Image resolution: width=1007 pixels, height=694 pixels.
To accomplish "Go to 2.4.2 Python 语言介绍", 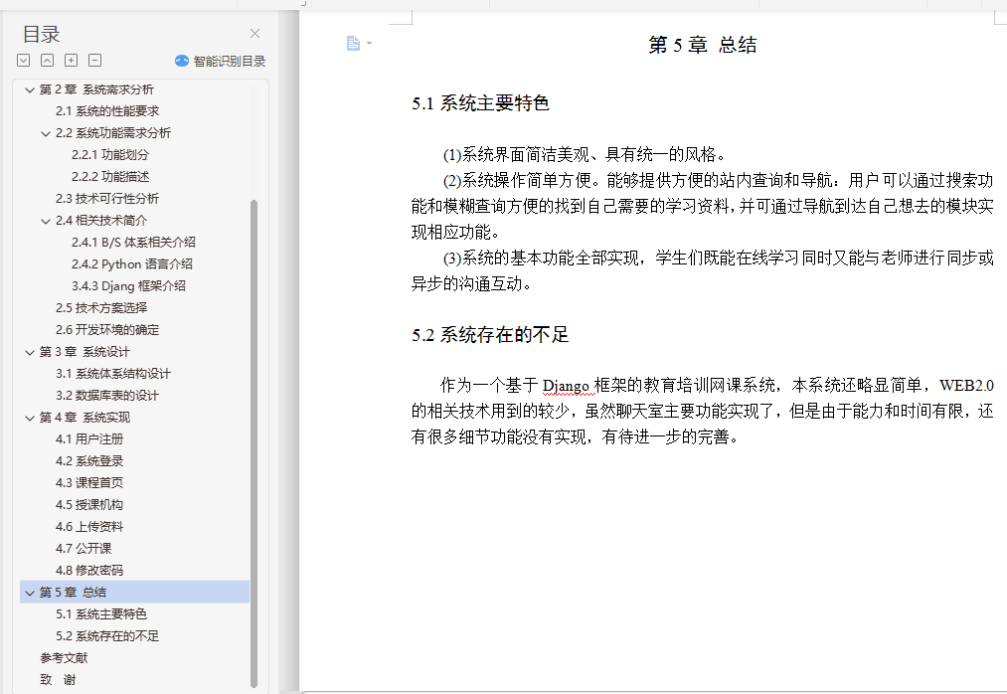I will click(132, 264).
